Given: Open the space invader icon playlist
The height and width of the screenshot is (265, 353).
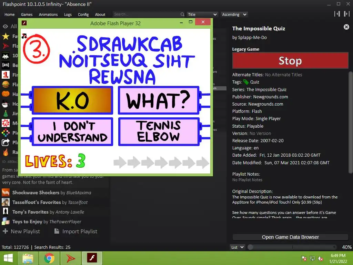Looking at the screenshot, I should tap(6, 56).
